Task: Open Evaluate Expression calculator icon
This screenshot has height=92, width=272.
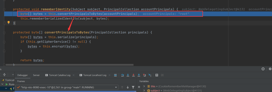Action: coord(157,75)
